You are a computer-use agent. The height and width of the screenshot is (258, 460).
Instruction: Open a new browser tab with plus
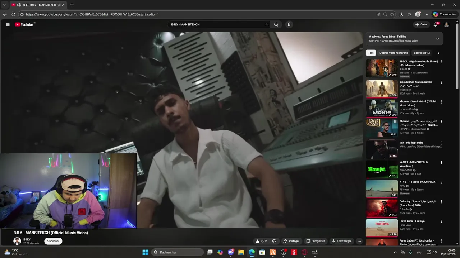[72, 5]
